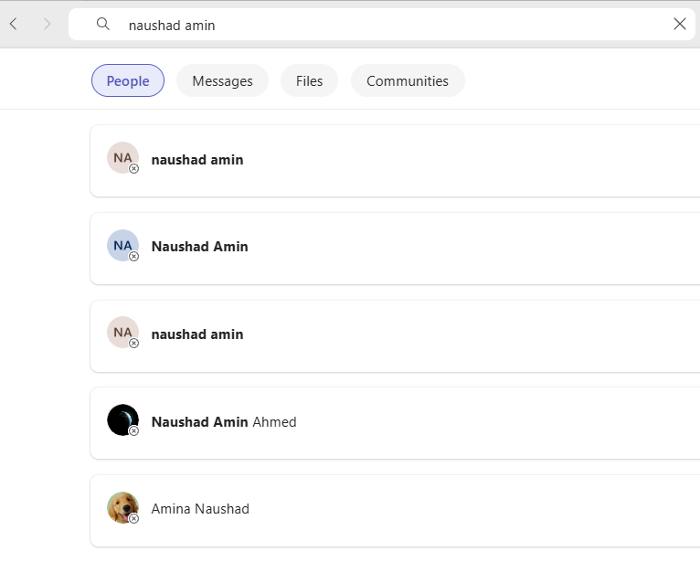This screenshot has width=700, height=562.
Task: Click the third result's pink NA avatar
Action: point(122,332)
